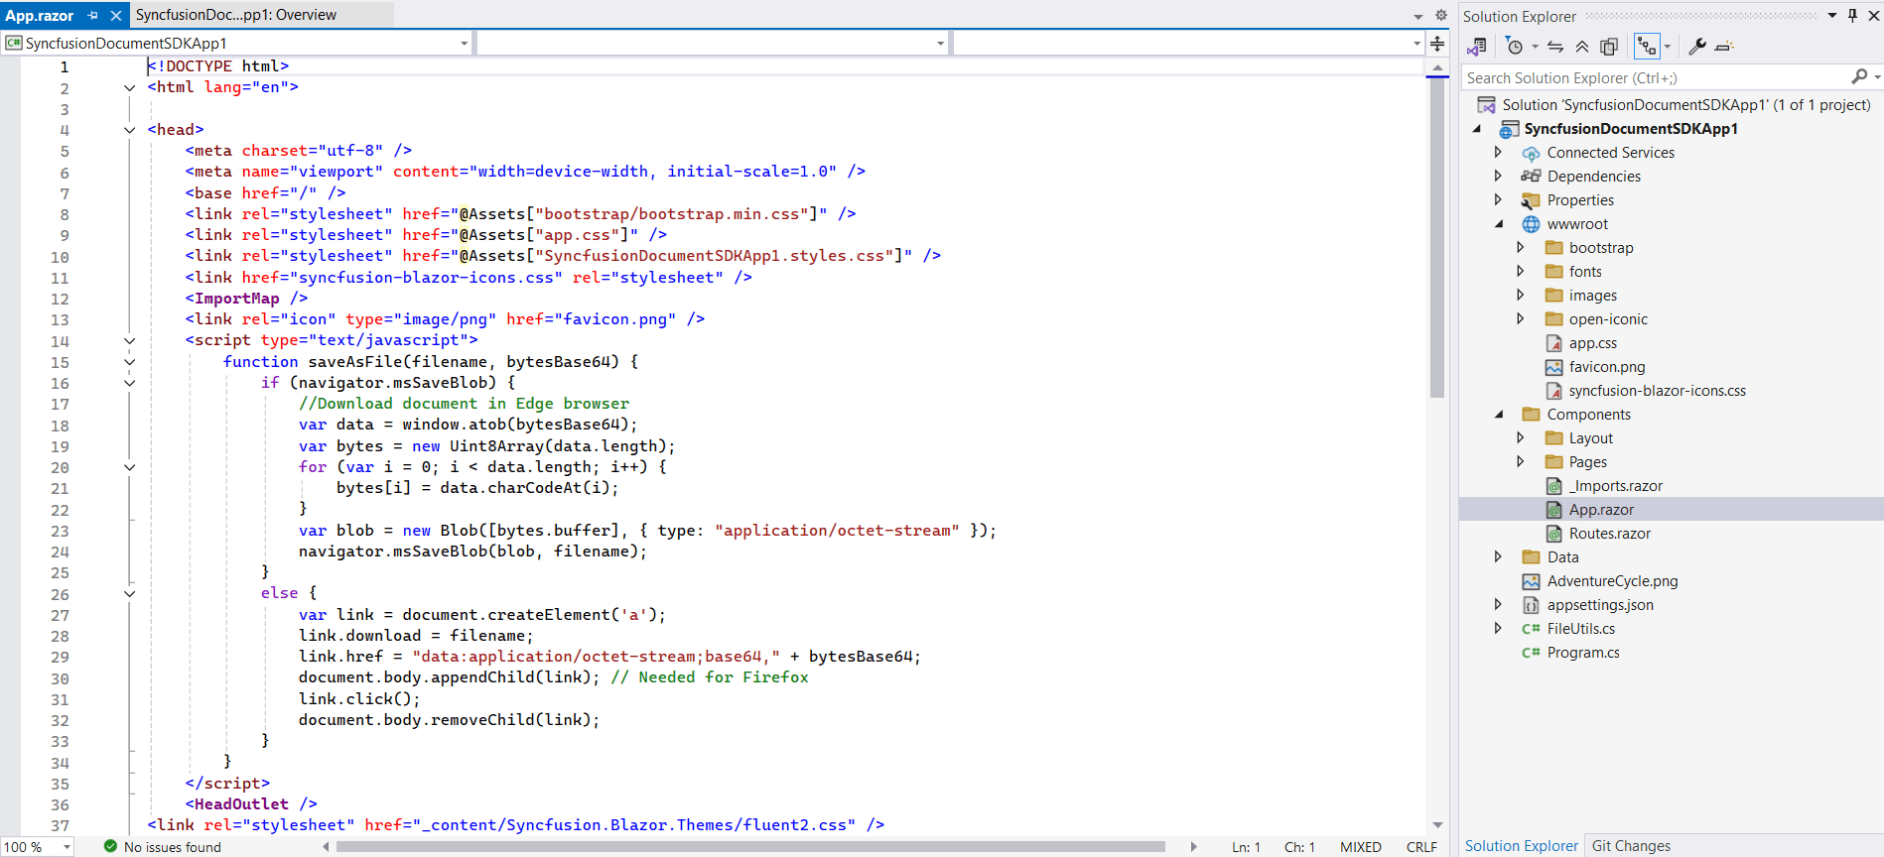Toggle the pin on App.razor tab
Screen dimensions: 1884x857
[x=92, y=15]
